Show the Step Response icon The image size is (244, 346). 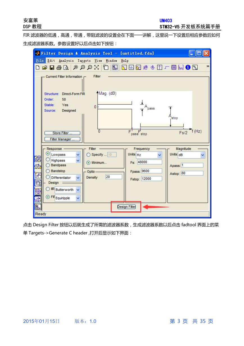(167, 67)
